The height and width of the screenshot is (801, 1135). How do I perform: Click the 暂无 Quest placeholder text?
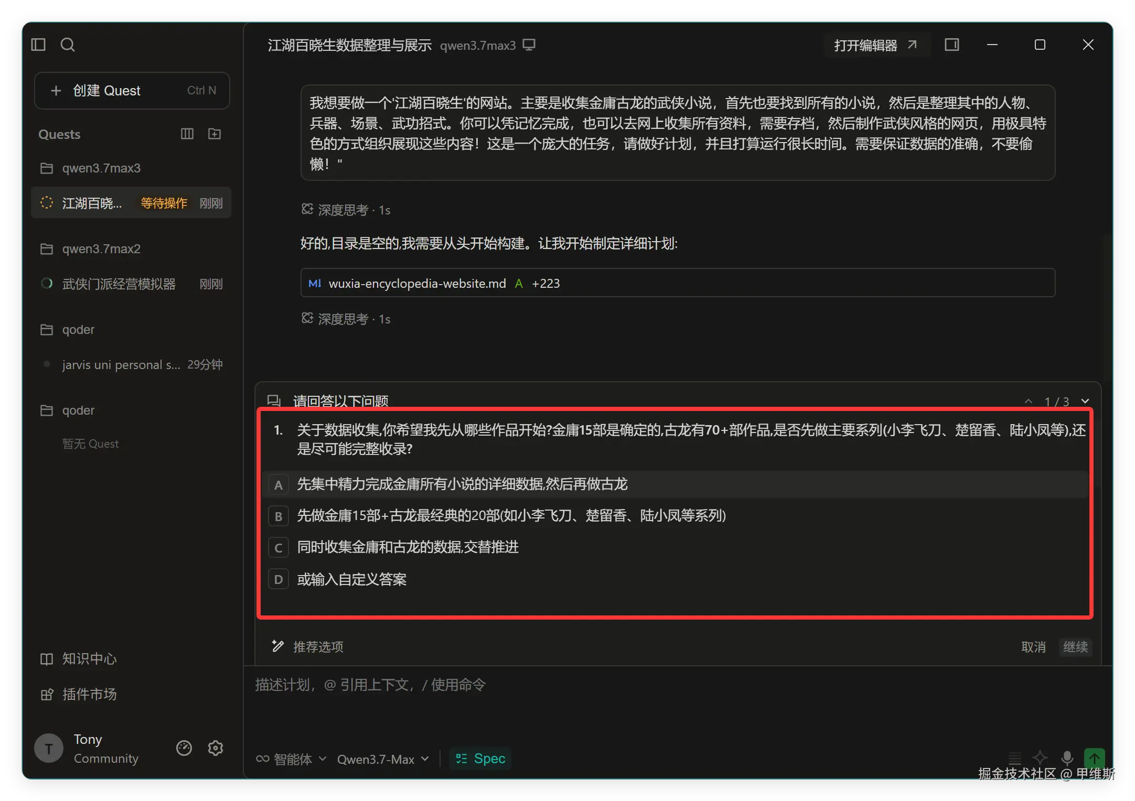pyautogui.click(x=90, y=444)
